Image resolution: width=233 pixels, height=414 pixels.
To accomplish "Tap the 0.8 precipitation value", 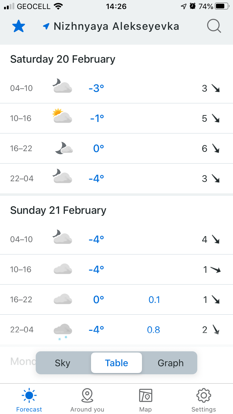I will pyautogui.click(x=153, y=330).
